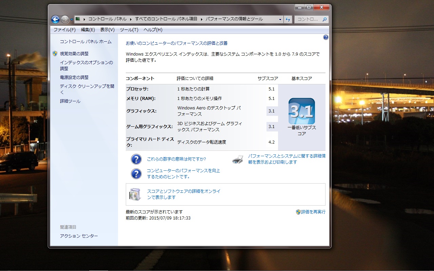434x271 pixels.
Task: Click the printer icon
Action: 238,159
